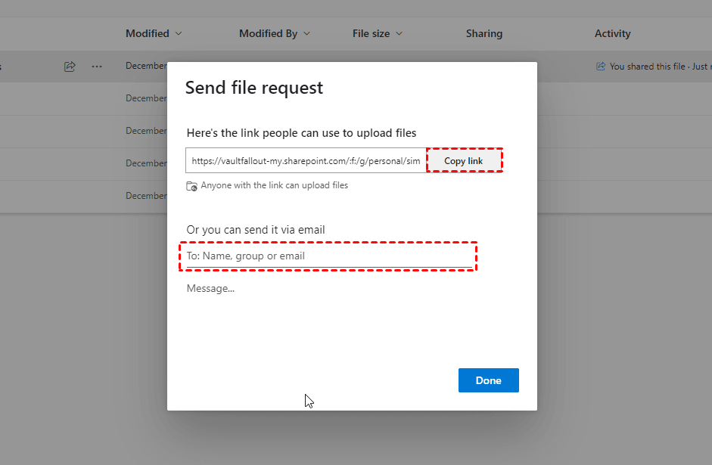Open the more options ellipsis in first row
Image resolution: width=712 pixels, height=465 pixels.
click(97, 67)
